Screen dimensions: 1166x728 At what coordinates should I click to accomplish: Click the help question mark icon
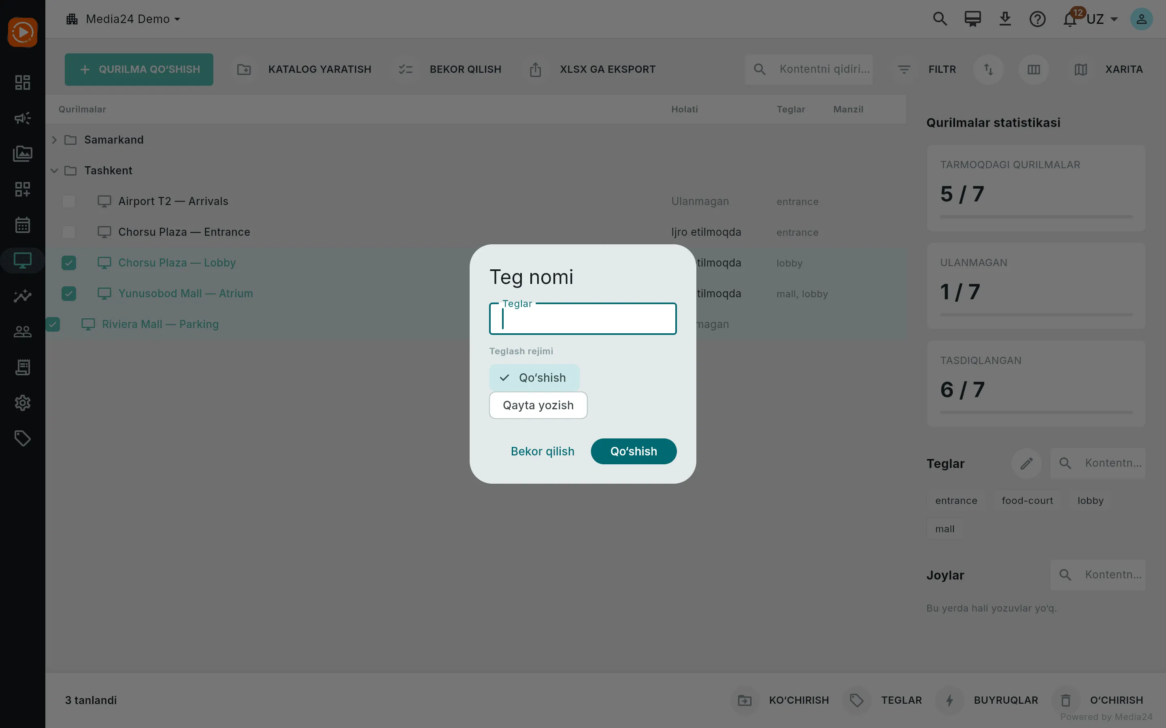pyautogui.click(x=1037, y=19)
